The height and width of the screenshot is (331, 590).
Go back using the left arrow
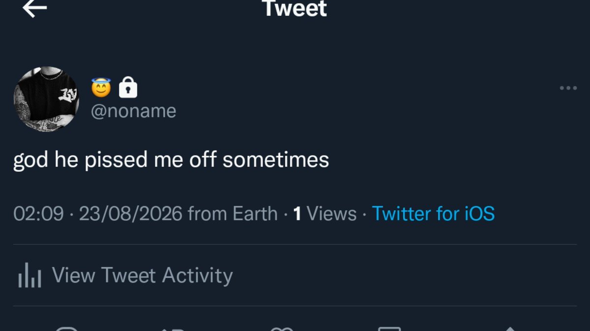(34, 8)
